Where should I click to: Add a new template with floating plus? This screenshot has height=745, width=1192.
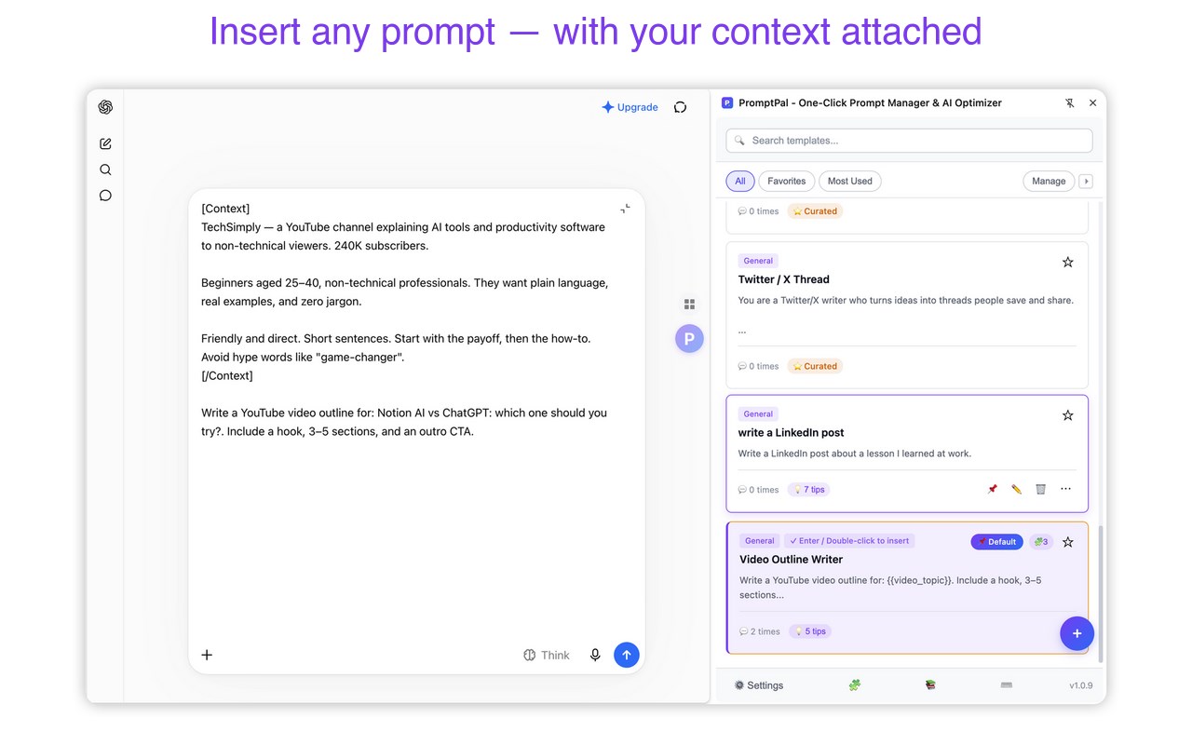coord(1077,633)
